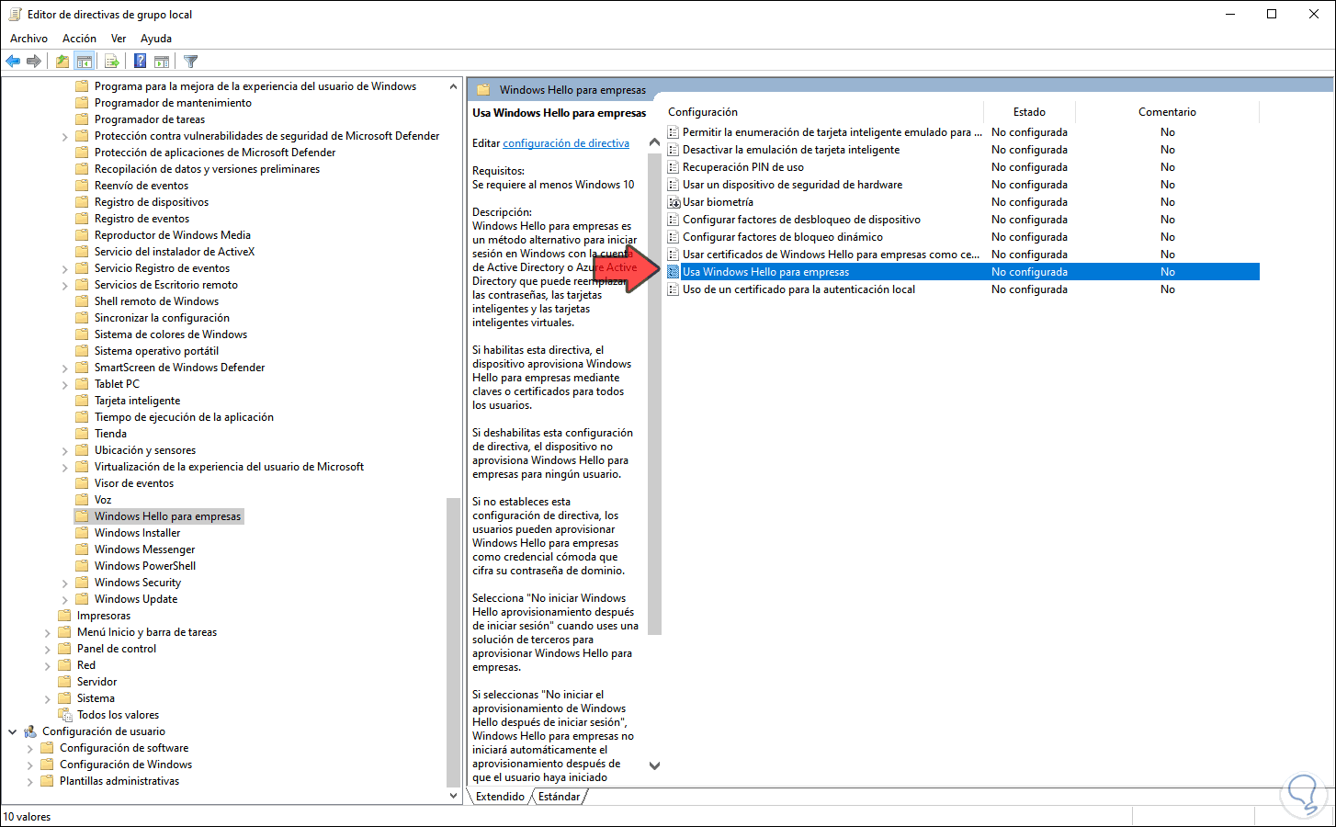This screenshot has width=1336, height=827.
Task: Expand Protección contra vulnerabilidades de seguridad node
Action: click(x=65, y=137)
